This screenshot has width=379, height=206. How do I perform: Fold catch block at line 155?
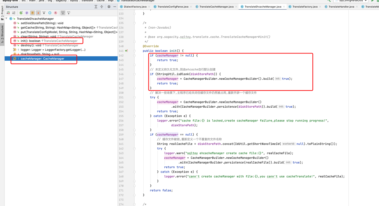click(134, 116)
